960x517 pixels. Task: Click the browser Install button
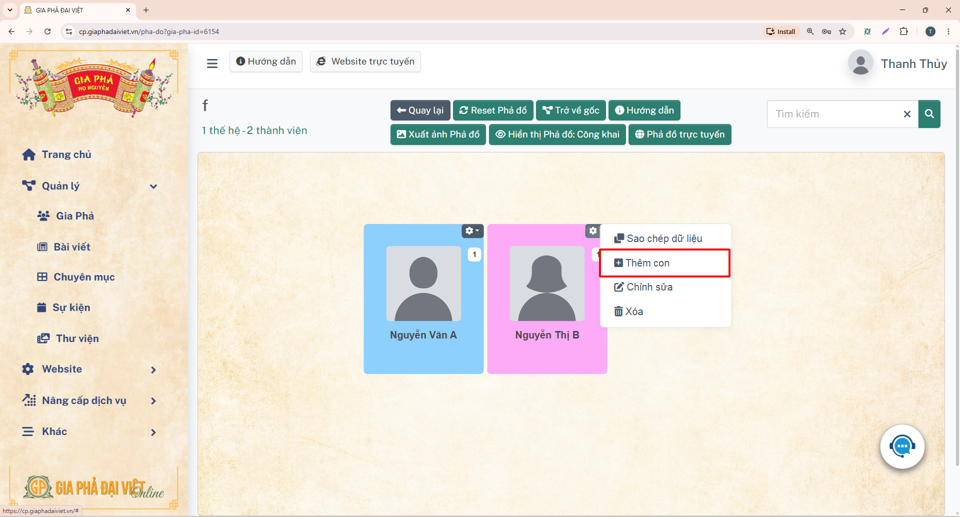781,31
